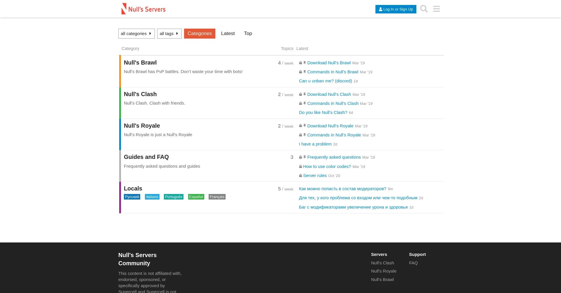Viewport: 561px width, 293px height.
Task: Expand the all tags dropdown
Action: (x=169, y=34)
